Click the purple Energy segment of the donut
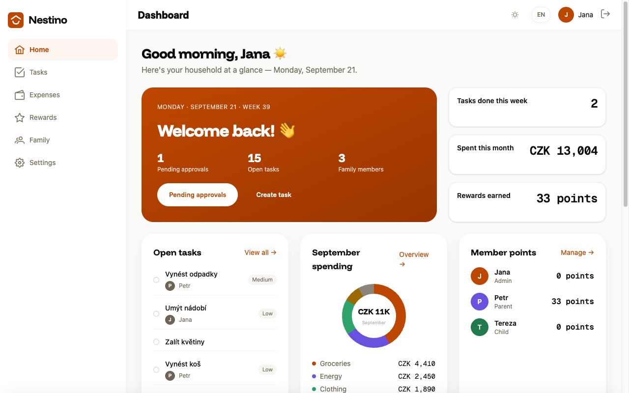Screen dimensions: 629x393 [x=366, y=340]
